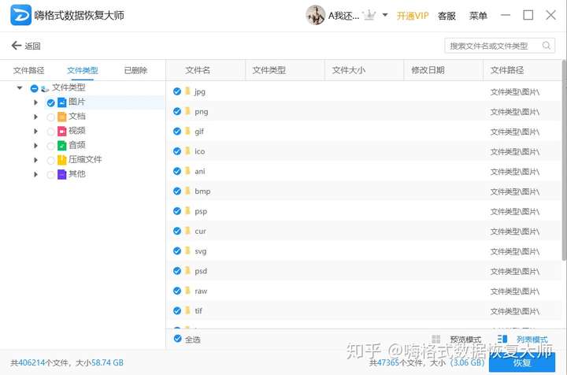Switch to the 文件类型 tab
The width and height of the screenshot is (567, 375).
click(x=83, y=70)
